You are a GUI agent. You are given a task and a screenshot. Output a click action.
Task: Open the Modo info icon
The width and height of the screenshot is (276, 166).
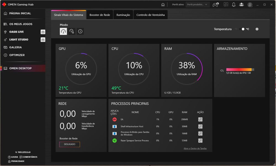point(80,31)
